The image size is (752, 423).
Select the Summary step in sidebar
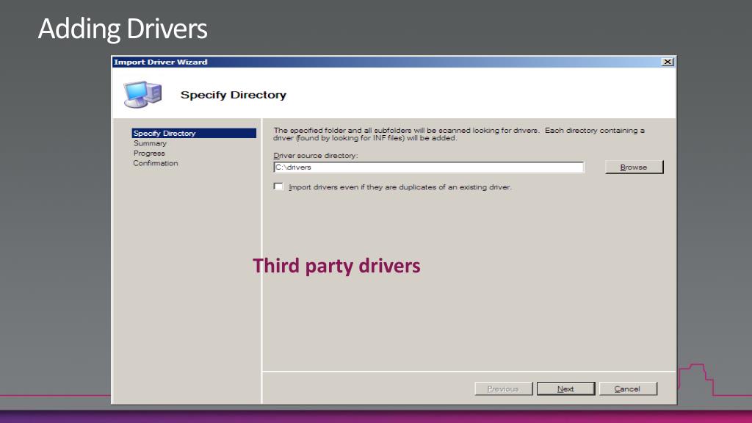tap(150, 143)
